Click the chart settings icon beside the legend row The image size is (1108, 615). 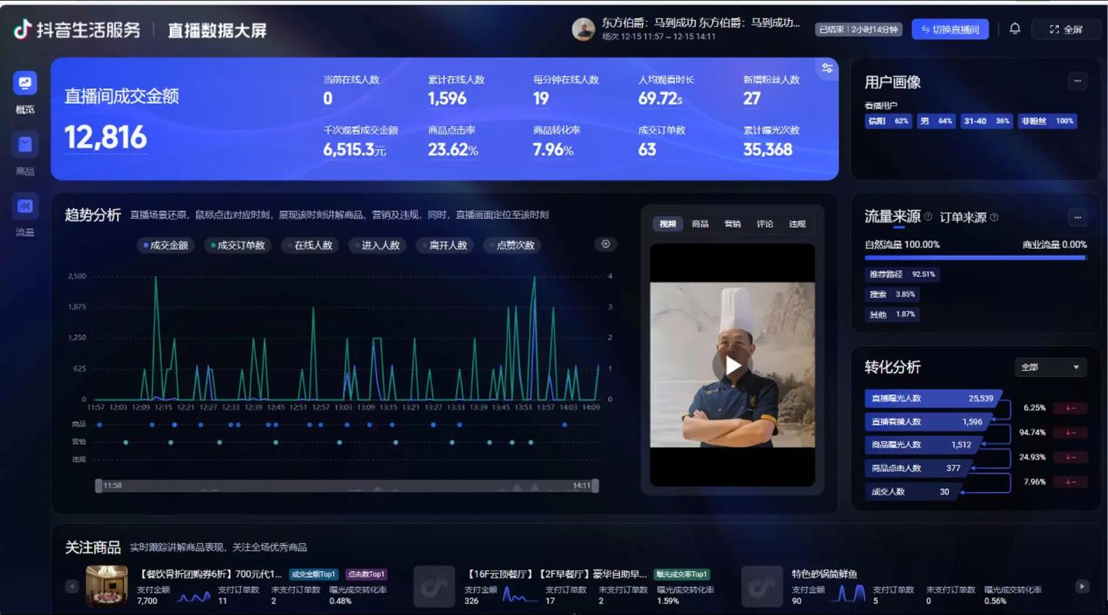coord(605,244)
